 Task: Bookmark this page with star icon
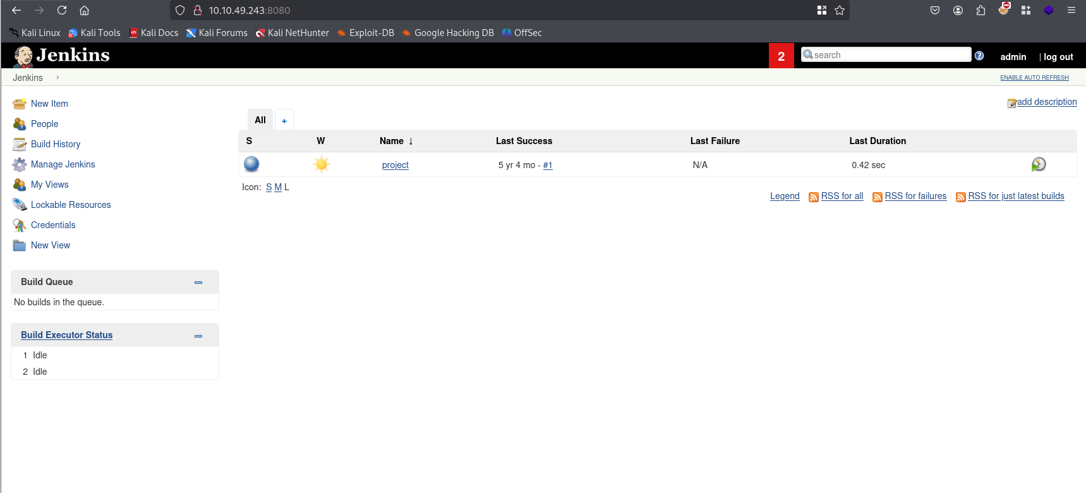click(x=840, y=10)
